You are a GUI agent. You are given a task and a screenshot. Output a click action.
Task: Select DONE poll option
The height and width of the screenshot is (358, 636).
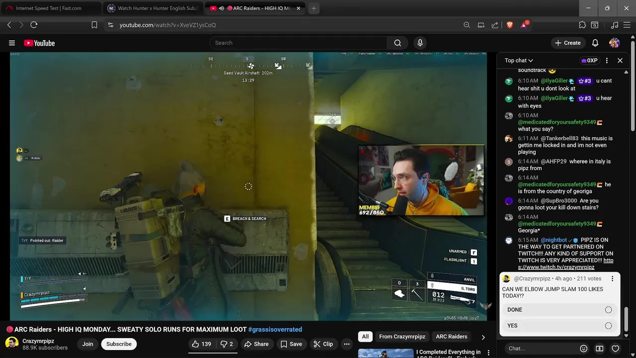559,310
